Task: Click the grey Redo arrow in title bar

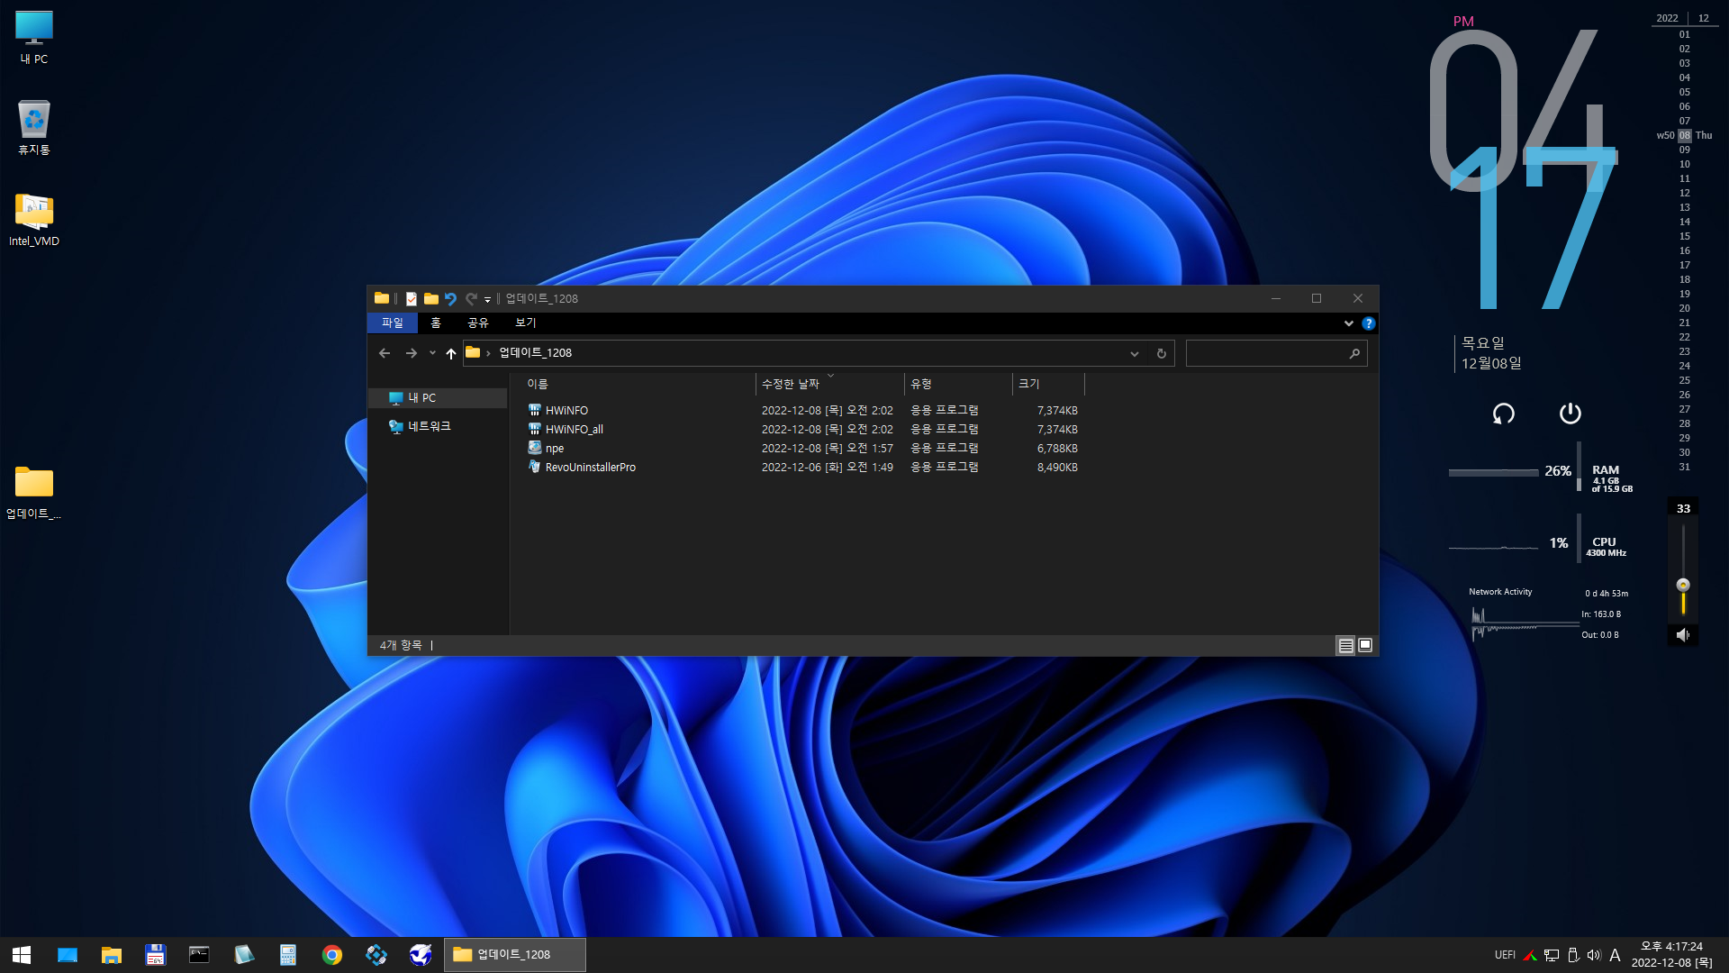Action: tap(470, 299)
